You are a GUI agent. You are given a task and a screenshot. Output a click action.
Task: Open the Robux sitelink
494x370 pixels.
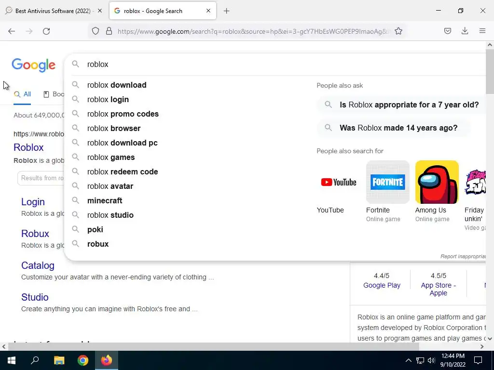[35, 234]
